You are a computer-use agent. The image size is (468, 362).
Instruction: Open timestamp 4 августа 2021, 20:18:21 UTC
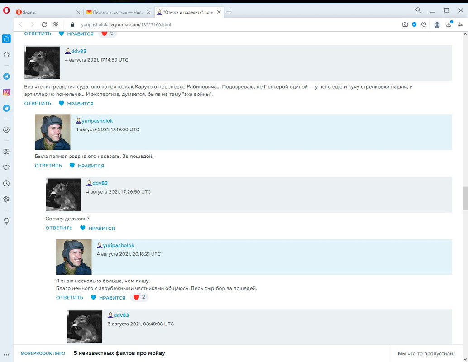coord(129,254)
